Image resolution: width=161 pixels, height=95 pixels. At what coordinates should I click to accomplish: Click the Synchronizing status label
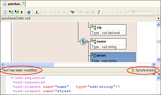(x=146, y=70)
